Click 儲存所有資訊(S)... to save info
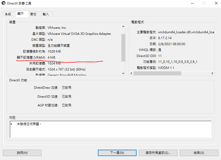221x160 pixels. click(158, 153)
